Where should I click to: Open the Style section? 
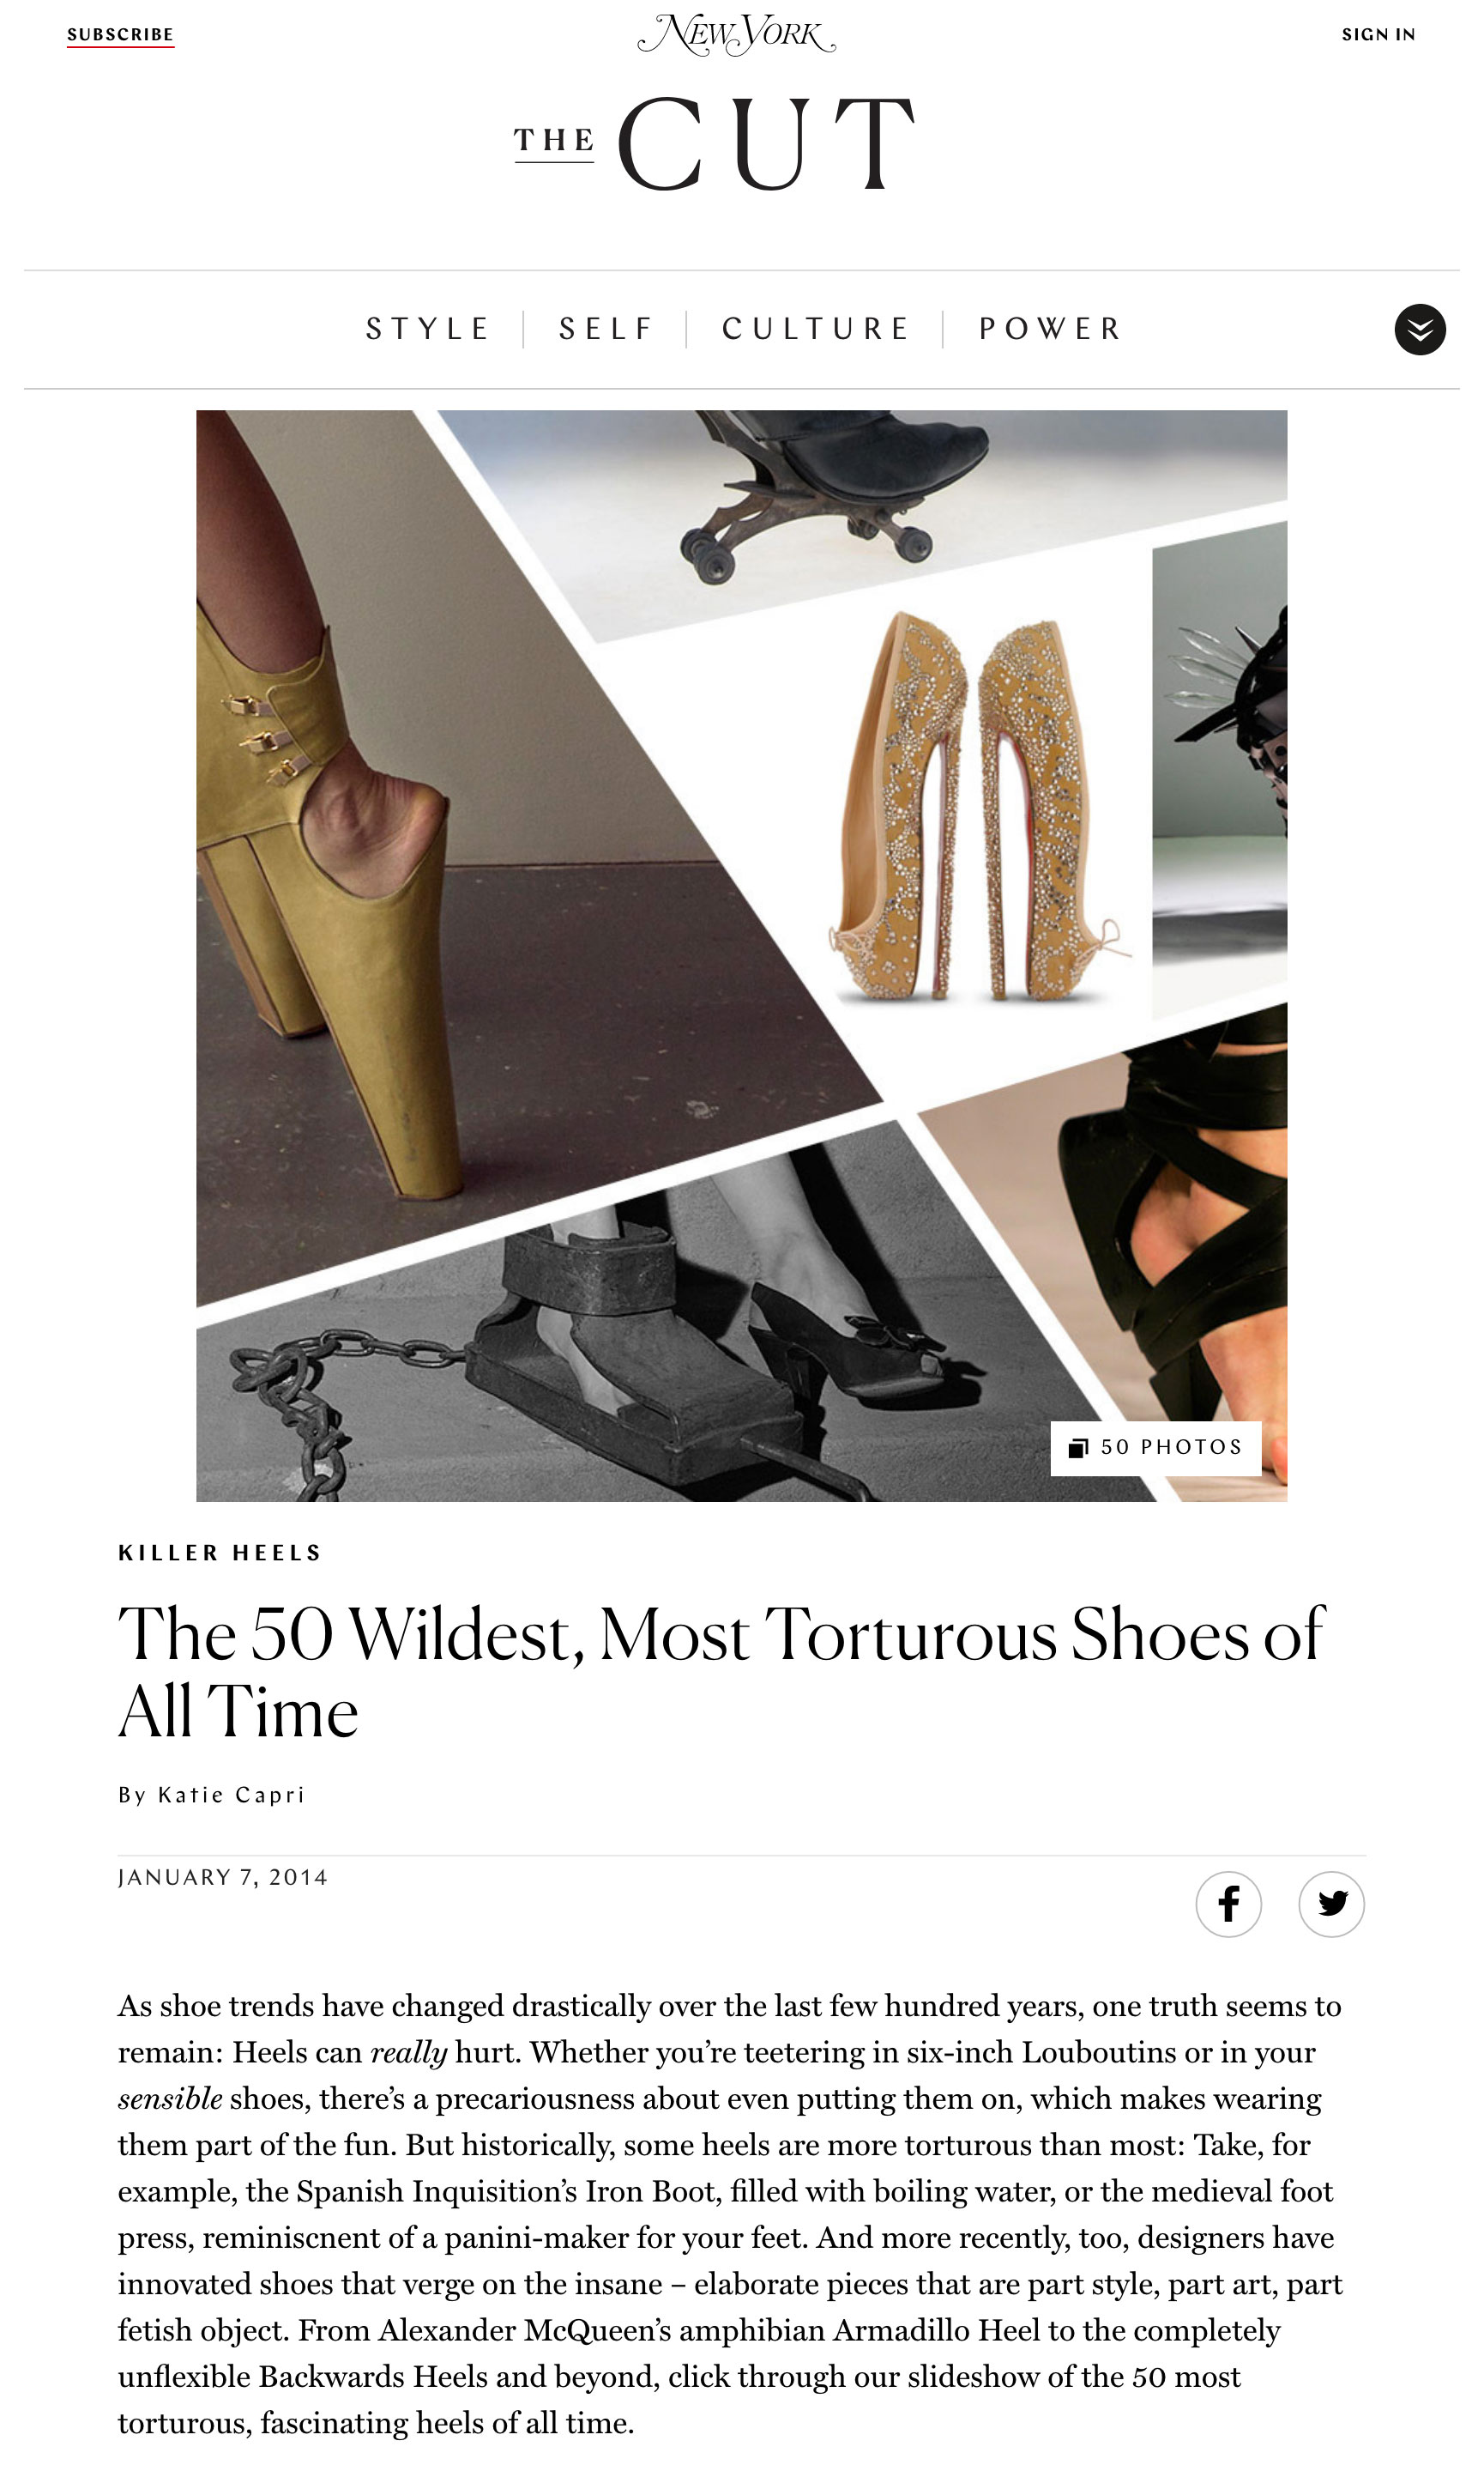[x=428, y=329]
